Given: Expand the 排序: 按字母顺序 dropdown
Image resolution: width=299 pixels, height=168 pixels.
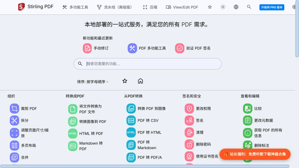Looking at the screenshot, I should coord(93,82).
